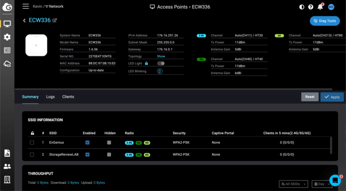Open the monitor devices sidebar section
Image resolution: width=346 pixels, height=191 pixels.
[7, 24]
